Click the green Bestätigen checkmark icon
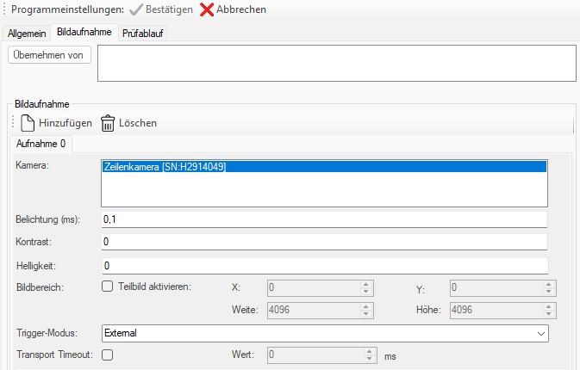Viewport: 580px width, 370px height. tap(136, 9)
